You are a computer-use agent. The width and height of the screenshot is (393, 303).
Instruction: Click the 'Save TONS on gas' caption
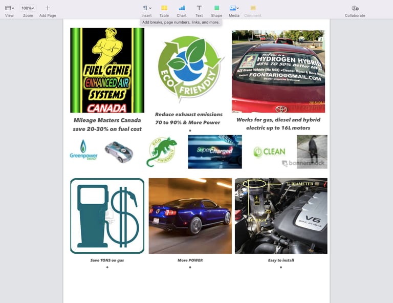(107, 261)
